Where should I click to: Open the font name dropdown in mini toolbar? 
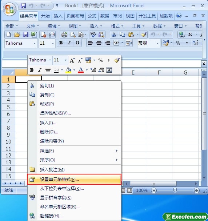pyautogui.click(x=50, y=60)
